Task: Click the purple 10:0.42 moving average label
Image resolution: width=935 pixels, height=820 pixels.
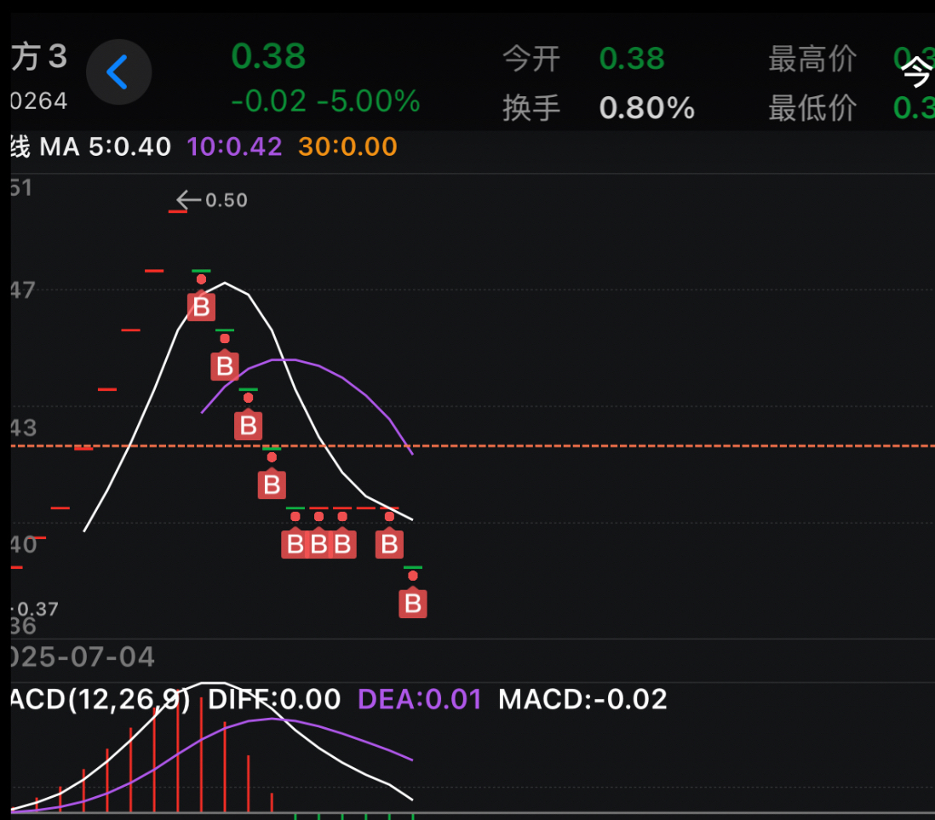Action: click(x=234, y=146)
